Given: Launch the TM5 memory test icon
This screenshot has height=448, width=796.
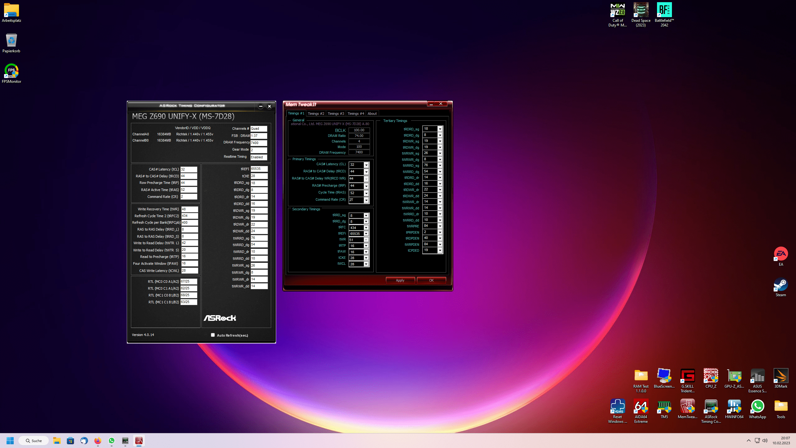Looking at the screenshot, I should click(664, 407).
